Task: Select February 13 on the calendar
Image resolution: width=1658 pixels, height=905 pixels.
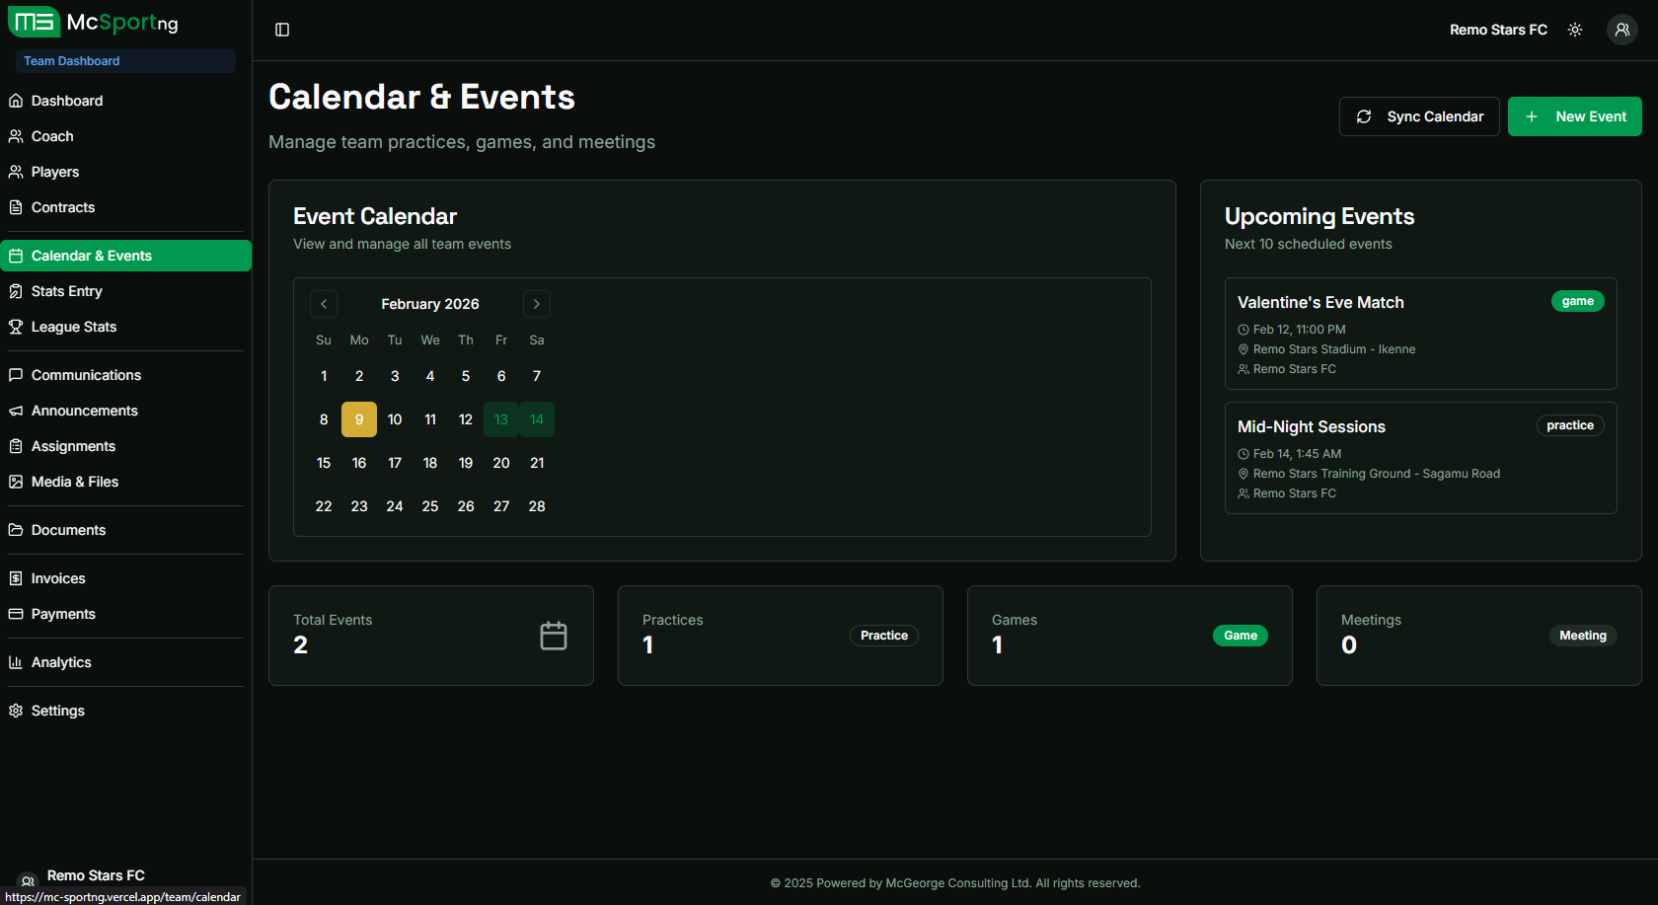Action: 501,419
